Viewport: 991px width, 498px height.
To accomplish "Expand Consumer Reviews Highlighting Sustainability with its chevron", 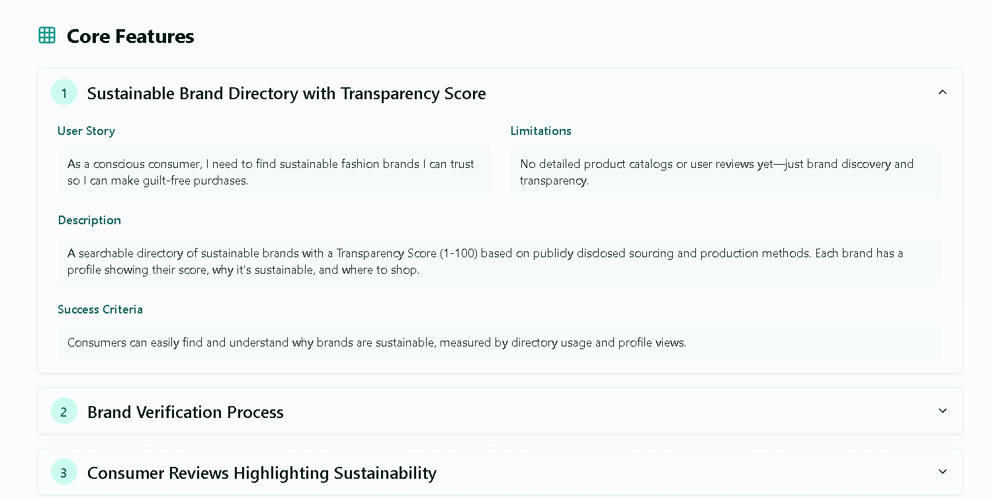I will 943,472.
